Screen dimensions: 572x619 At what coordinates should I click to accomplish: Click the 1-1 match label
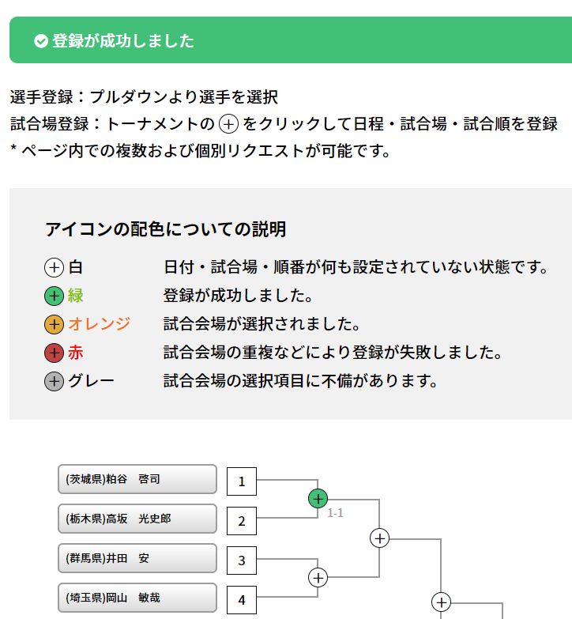click(336, 513)
